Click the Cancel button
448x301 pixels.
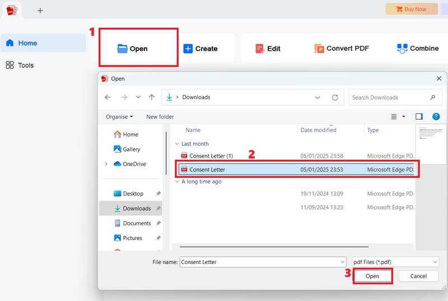(x=418, y=276)
